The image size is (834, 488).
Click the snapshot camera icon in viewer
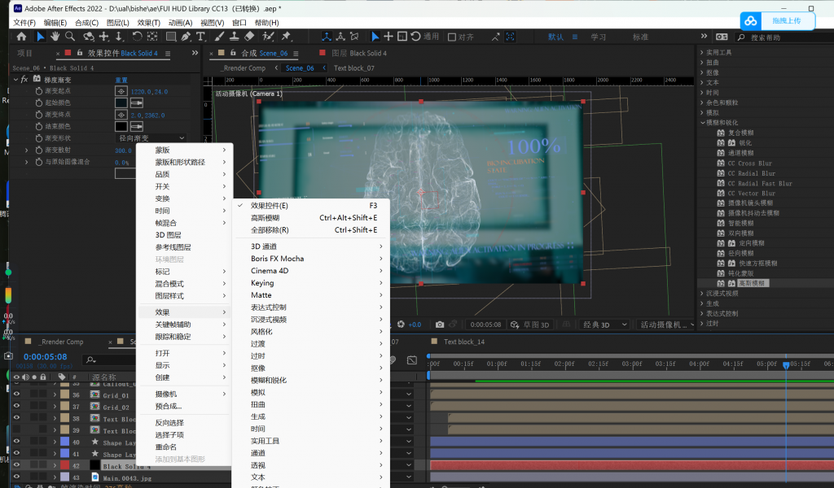point(439,325)
